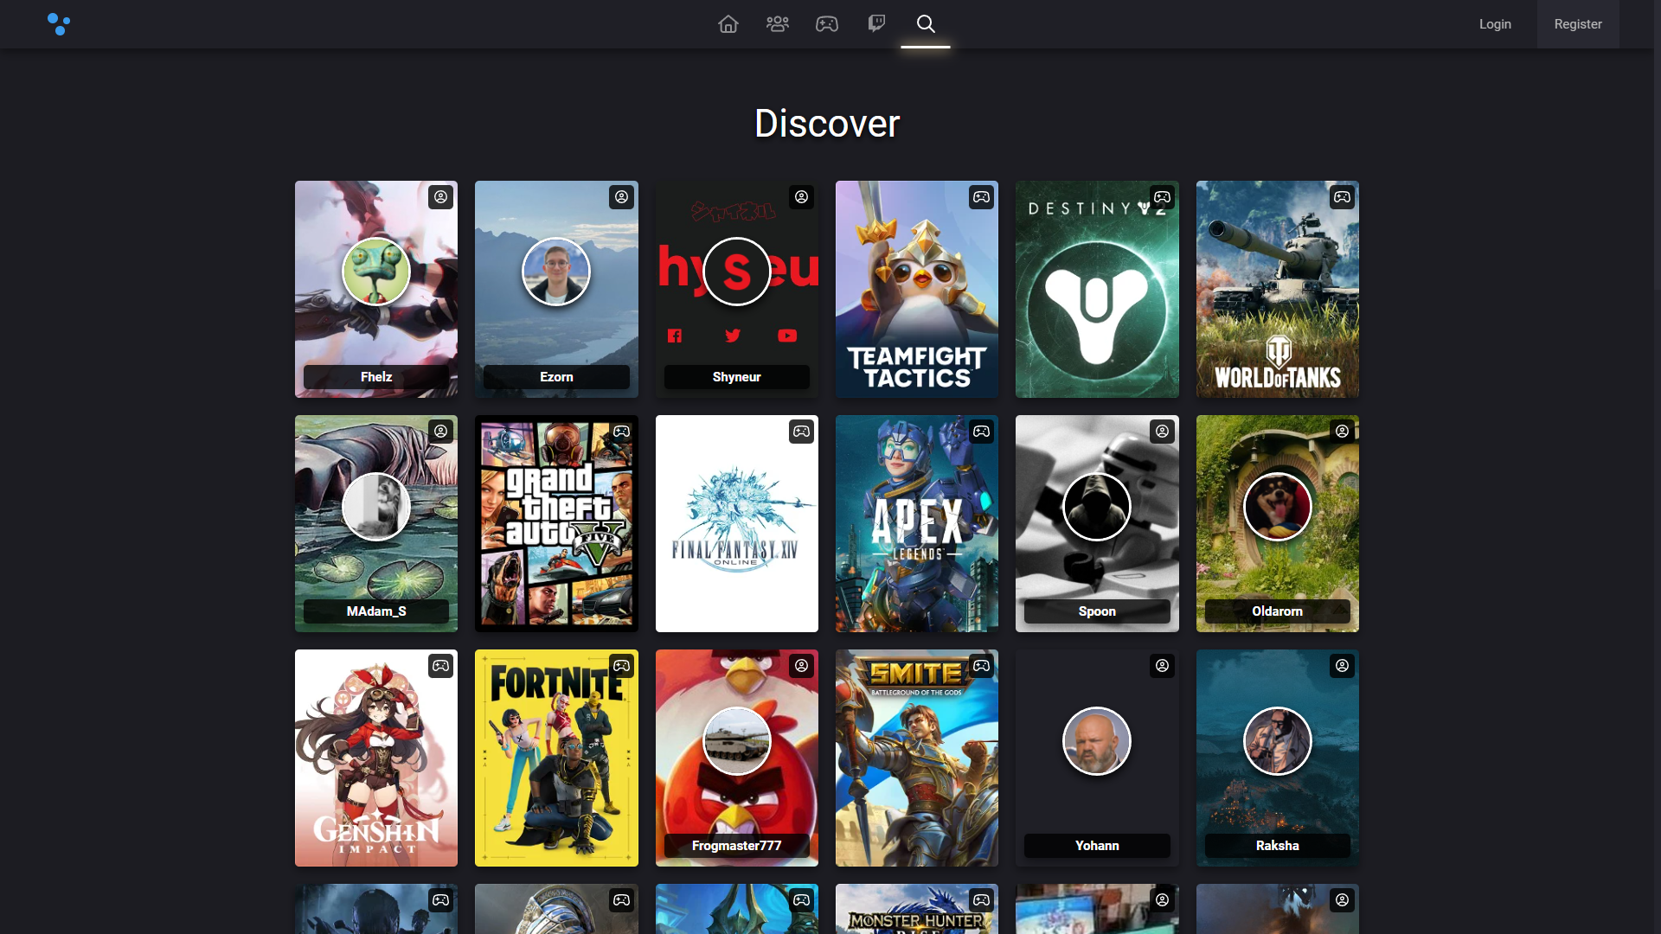Click the user badge icon on Frogmaster777 card
This screenshot has height=934, width=1661.
click(x=802, y=666)
